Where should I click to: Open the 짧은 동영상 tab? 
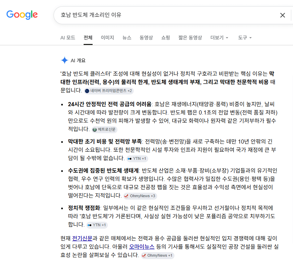pyautogui.click(x=190, y=38)
